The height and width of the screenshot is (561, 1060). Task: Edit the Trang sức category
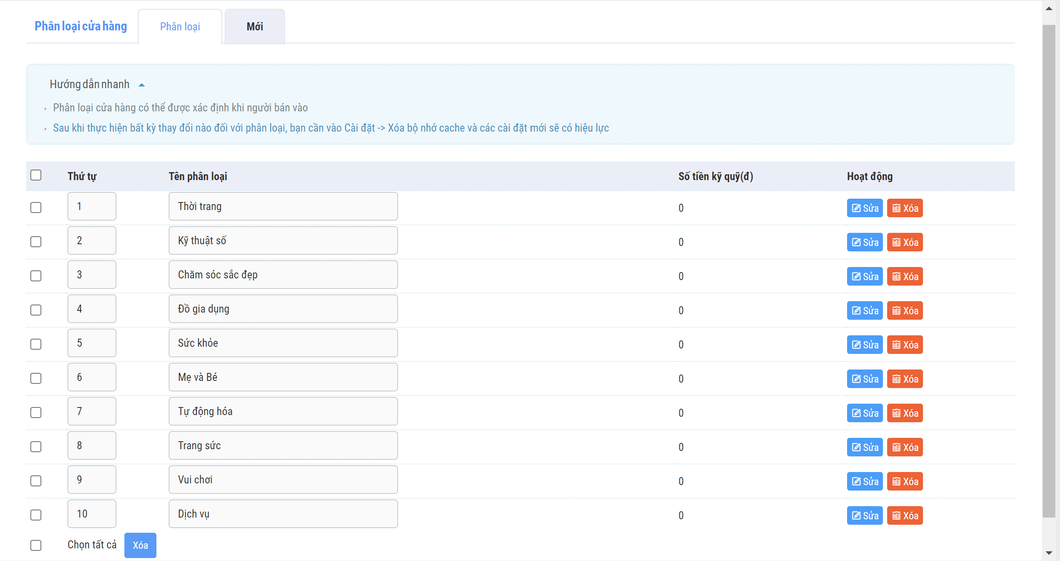[x=864, y=448]
